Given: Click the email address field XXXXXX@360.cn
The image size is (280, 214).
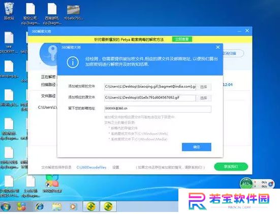Looking at the screenshot, I should click(x=158, y=109).
